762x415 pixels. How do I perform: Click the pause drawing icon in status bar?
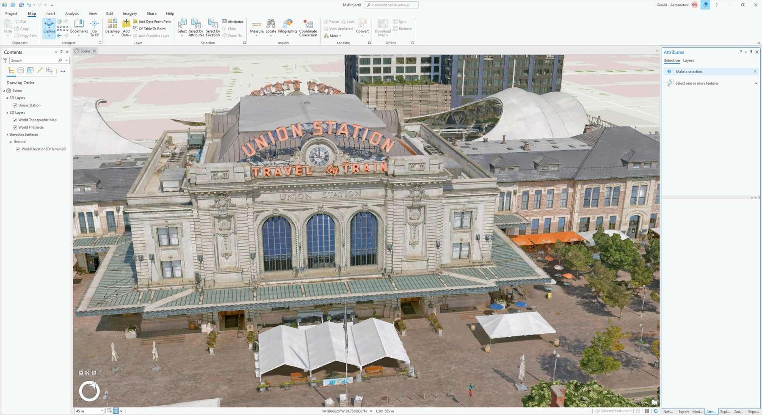(647, 411)
